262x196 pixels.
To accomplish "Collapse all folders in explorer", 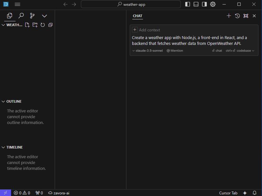I will click(x=50, y=25).
